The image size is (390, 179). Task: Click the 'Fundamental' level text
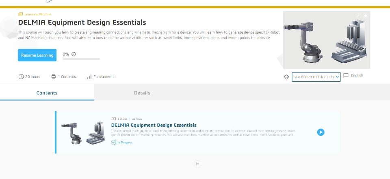tap(104, 77)
